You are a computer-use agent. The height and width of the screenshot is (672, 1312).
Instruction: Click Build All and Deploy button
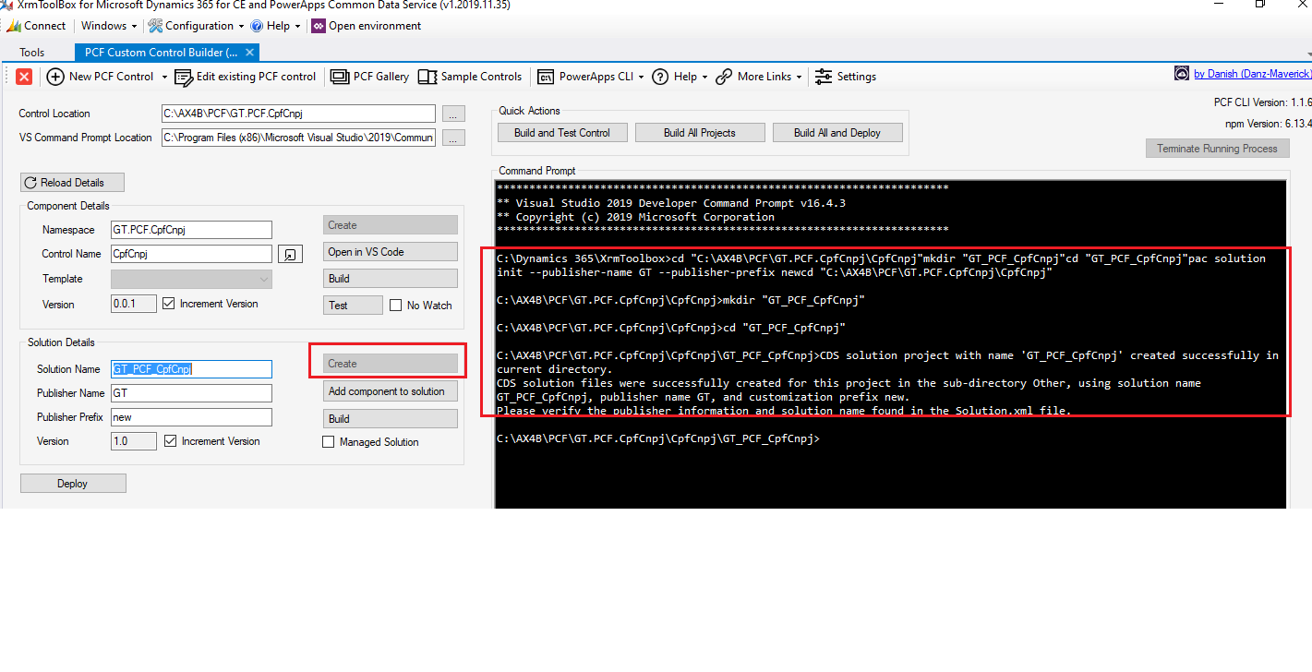tap(837, 133)
